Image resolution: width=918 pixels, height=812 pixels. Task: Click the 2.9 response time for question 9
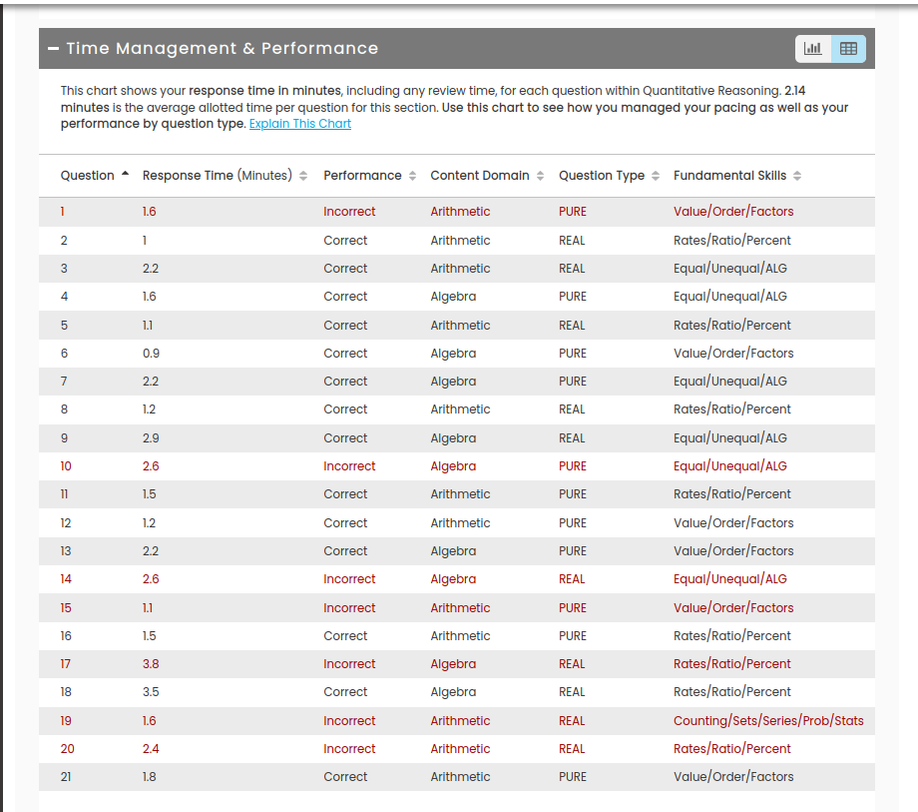click(151, 438)
